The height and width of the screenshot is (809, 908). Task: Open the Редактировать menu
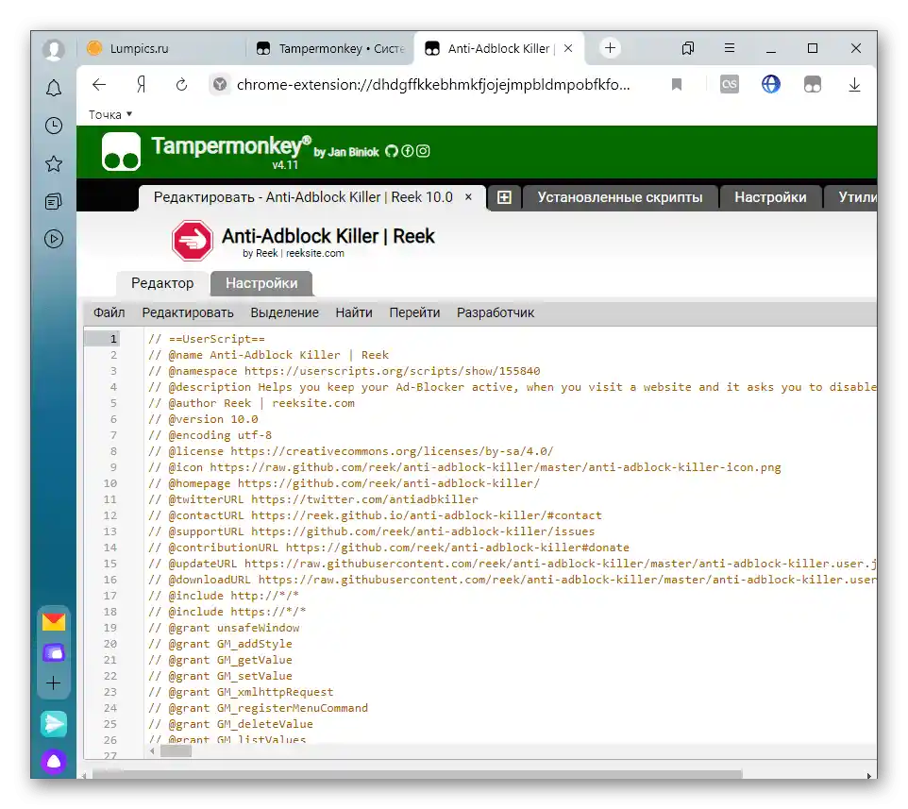[188, 312]
